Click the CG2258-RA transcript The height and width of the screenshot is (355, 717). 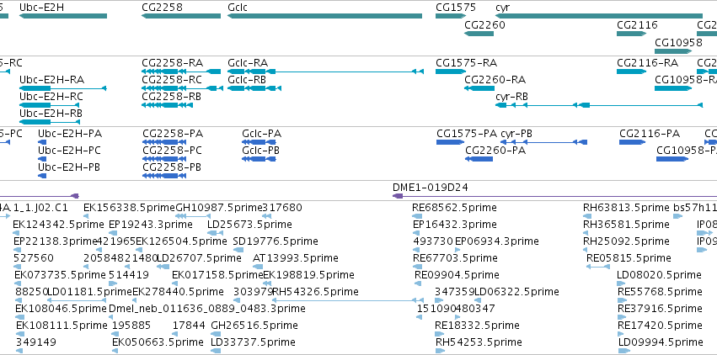pos(181,72)
